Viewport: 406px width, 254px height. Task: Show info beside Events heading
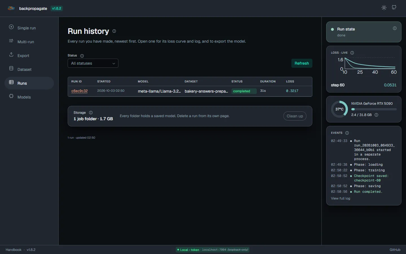point(347,133)
